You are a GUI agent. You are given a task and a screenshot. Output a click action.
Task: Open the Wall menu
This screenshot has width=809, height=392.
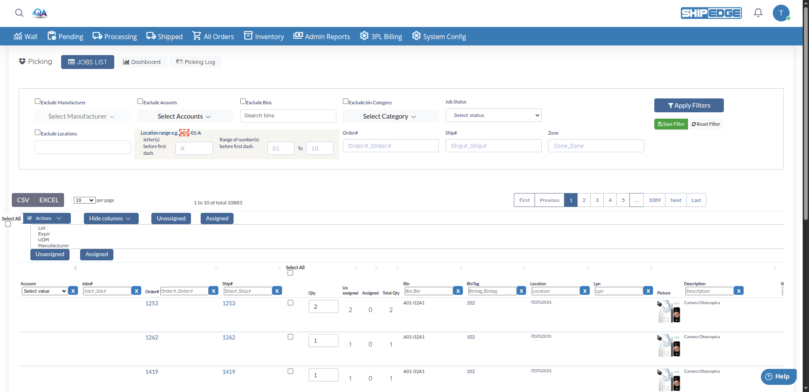[x=26, y=36]
